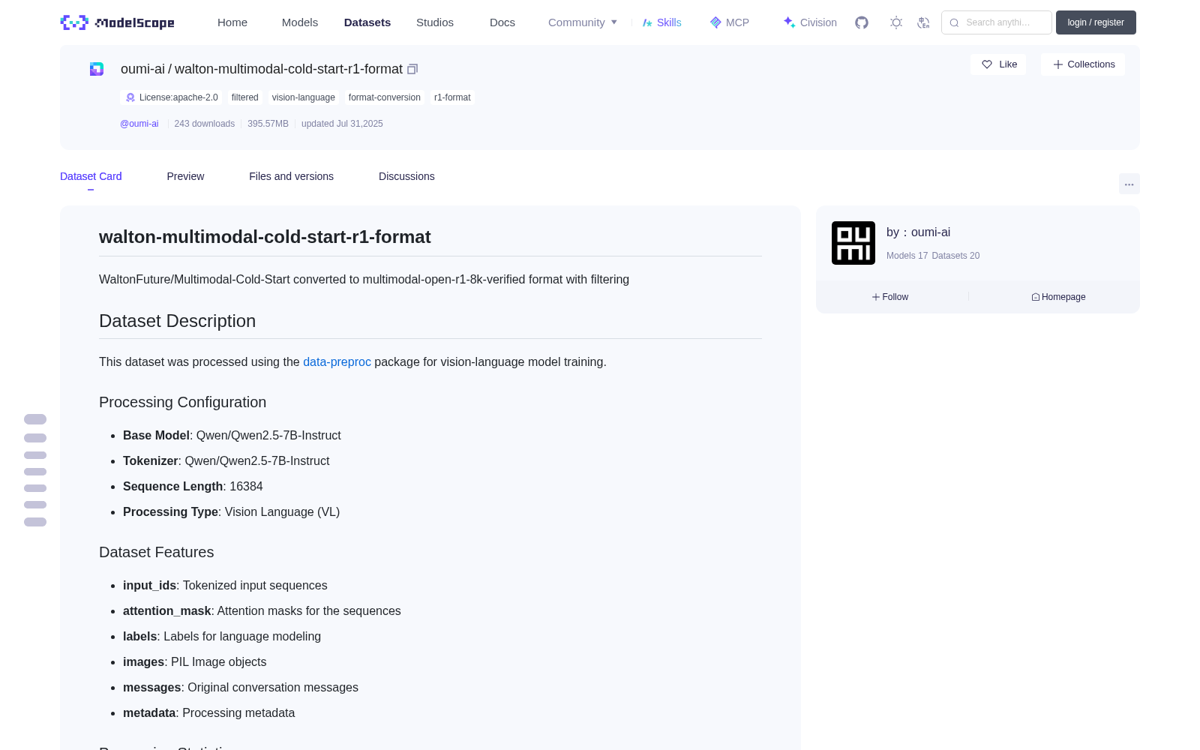Screen dimensions: 1200x750
Task: Click the '395.57MB' size text
Action: click(x=268, y=124)
